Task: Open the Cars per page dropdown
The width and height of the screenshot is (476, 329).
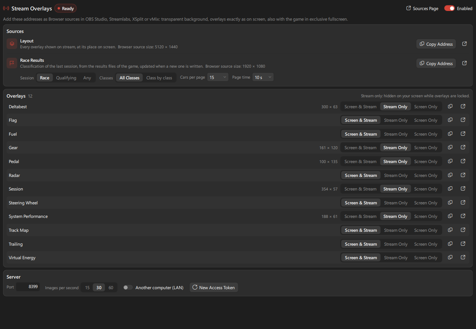Action: click(x=218, y=77)
